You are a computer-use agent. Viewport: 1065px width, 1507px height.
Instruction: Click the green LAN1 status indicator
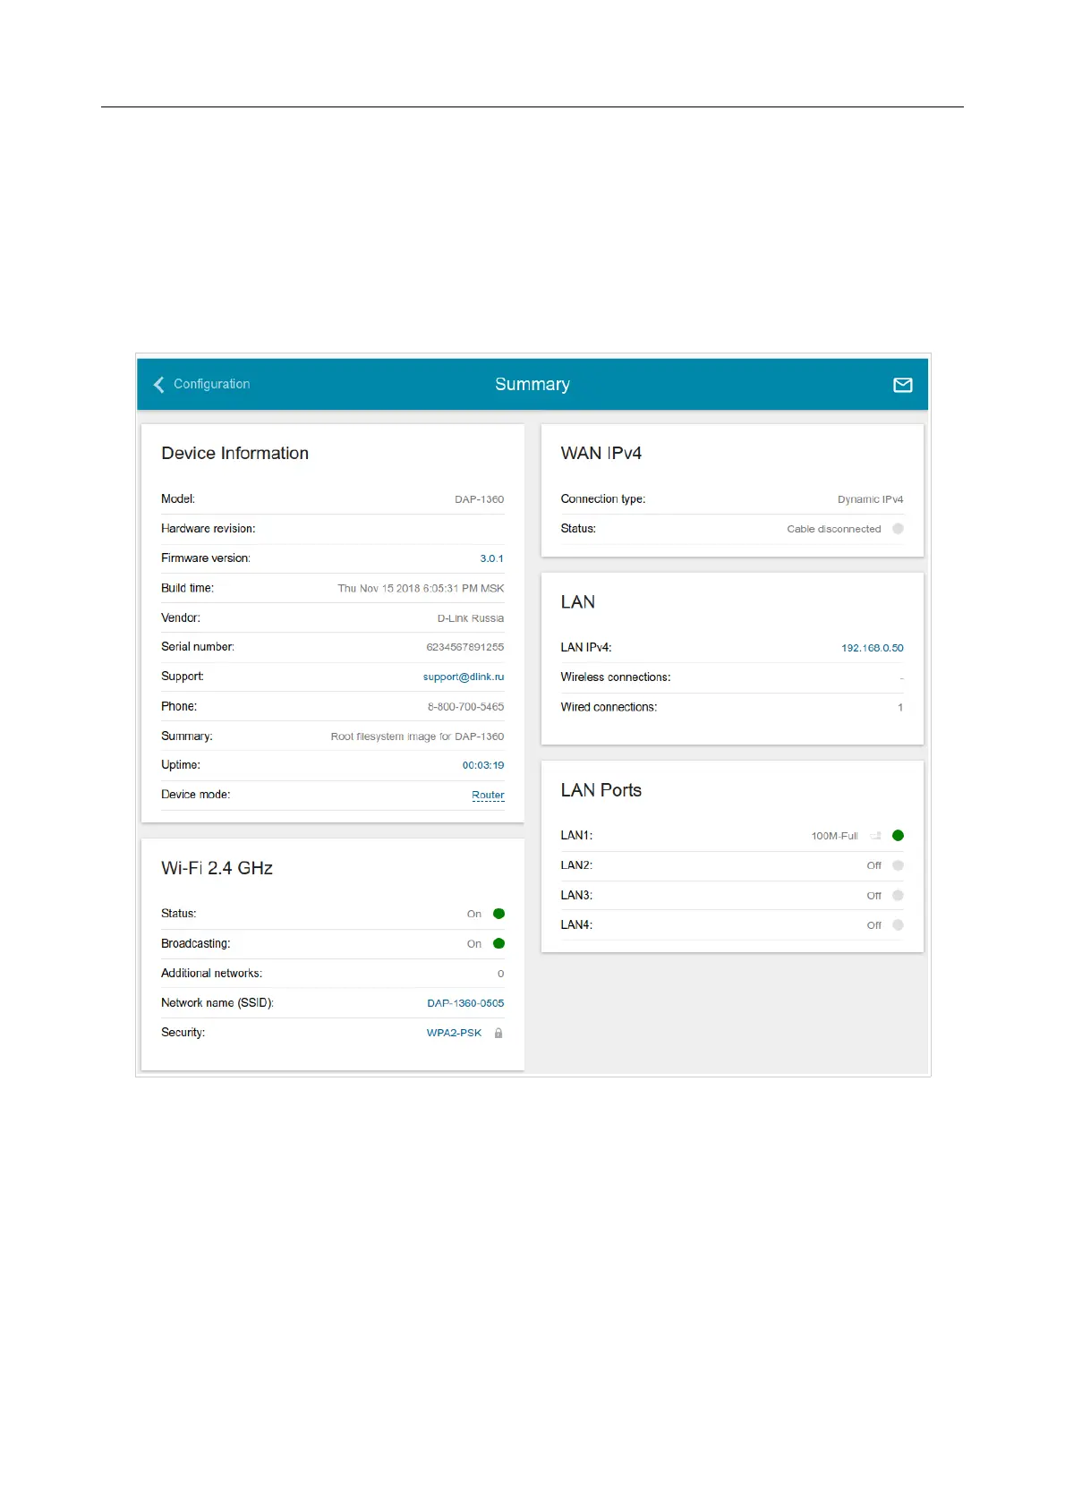pos(899,836)
